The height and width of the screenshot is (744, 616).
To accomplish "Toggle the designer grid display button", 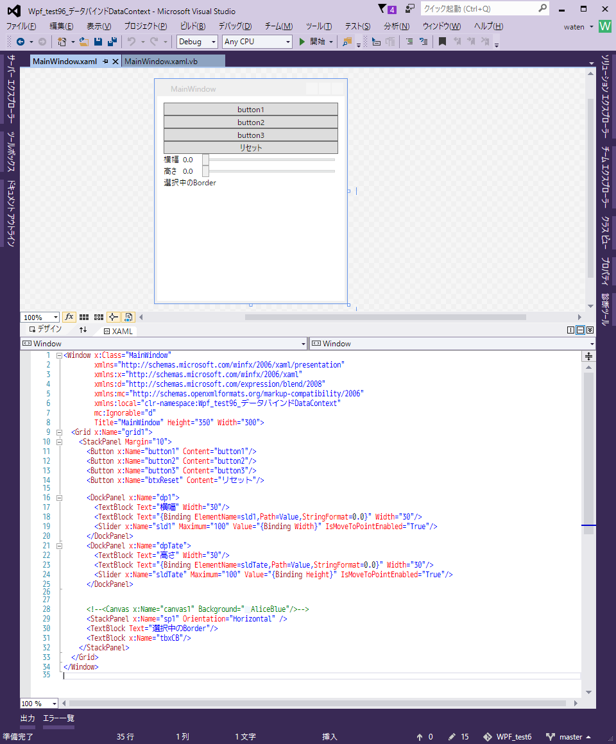I will tap(84, 317).
